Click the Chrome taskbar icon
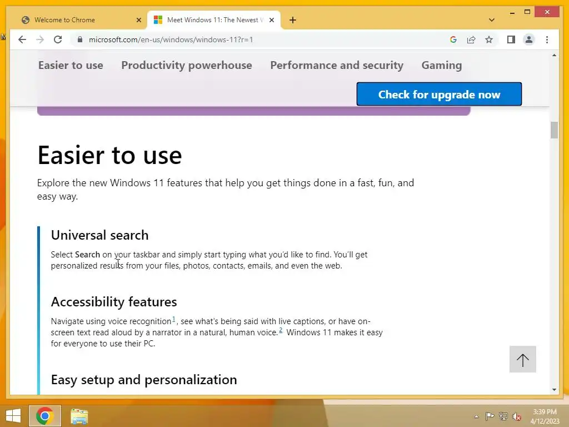Viewport: 569px width, 427px height. 45,416
